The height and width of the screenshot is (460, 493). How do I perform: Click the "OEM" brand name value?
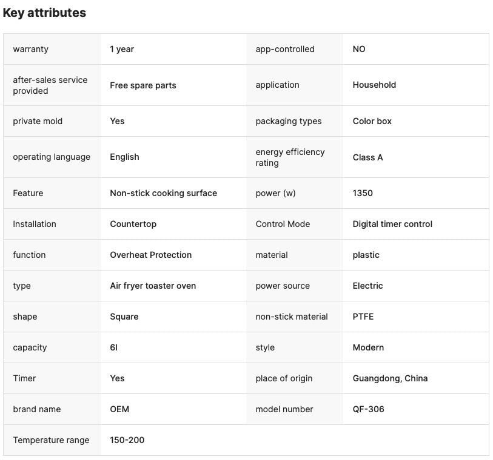pos(119,409)
